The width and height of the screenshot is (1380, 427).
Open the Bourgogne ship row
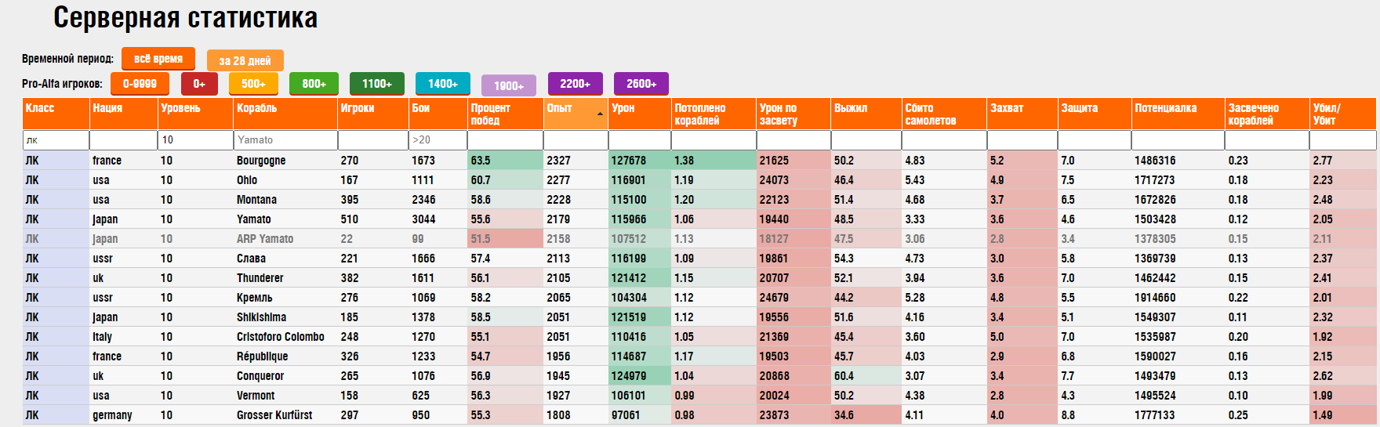click(699, 161)
